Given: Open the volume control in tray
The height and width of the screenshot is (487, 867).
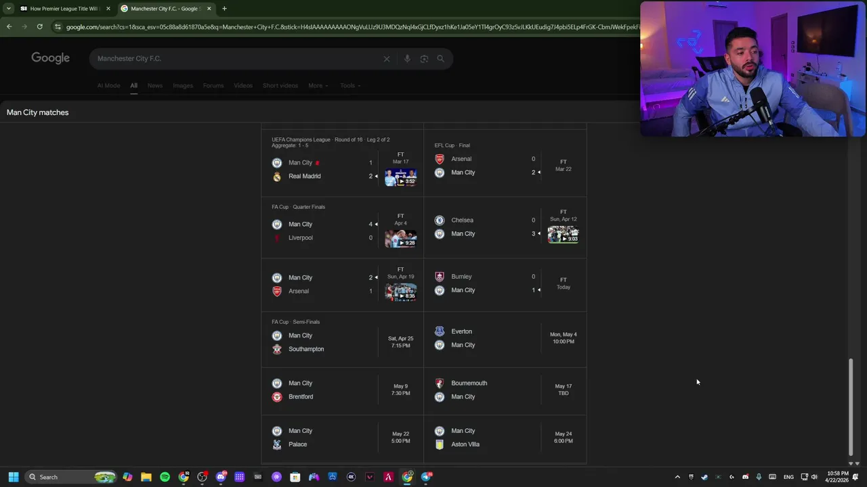Looking at the screenshot, I should (x=814, y=477).
